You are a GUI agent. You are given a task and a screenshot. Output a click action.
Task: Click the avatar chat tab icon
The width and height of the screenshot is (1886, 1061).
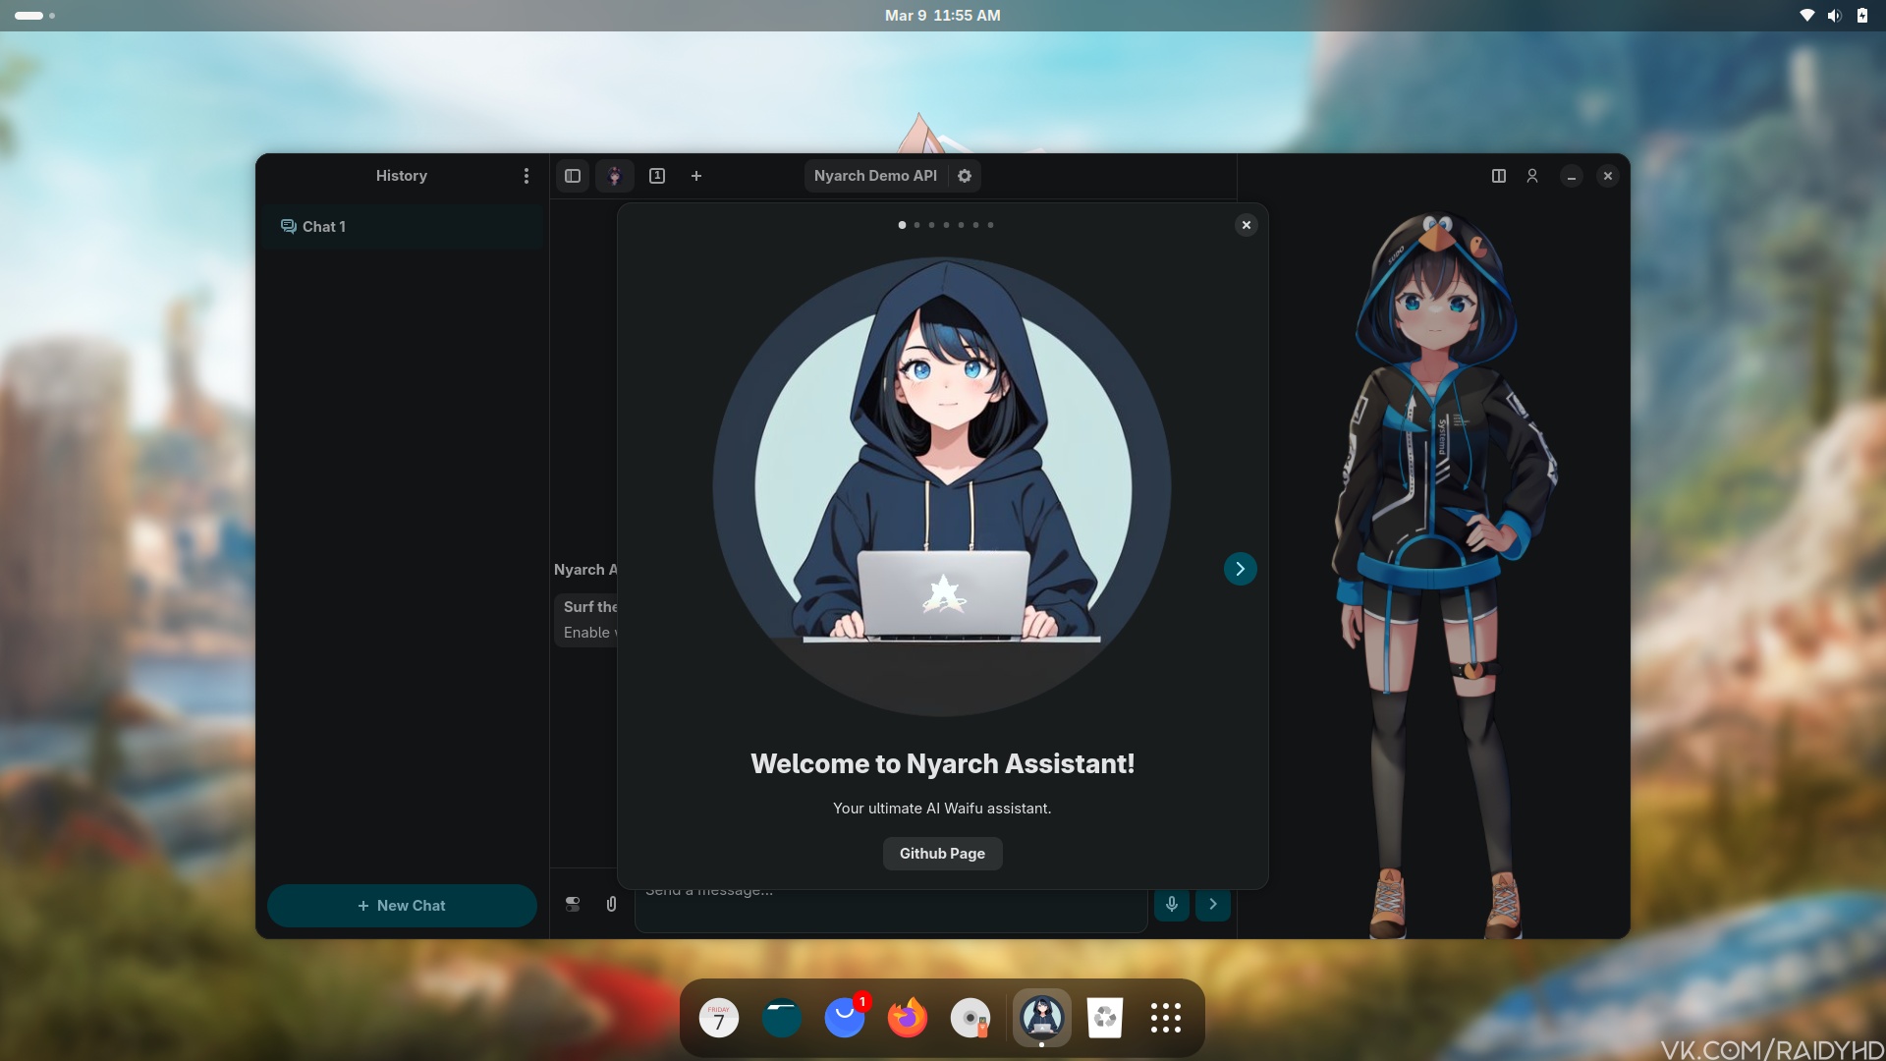[x=615, y=176]
